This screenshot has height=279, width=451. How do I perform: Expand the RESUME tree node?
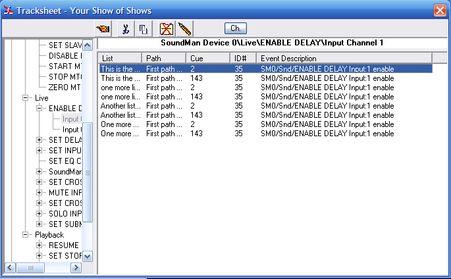pos(39,245)
